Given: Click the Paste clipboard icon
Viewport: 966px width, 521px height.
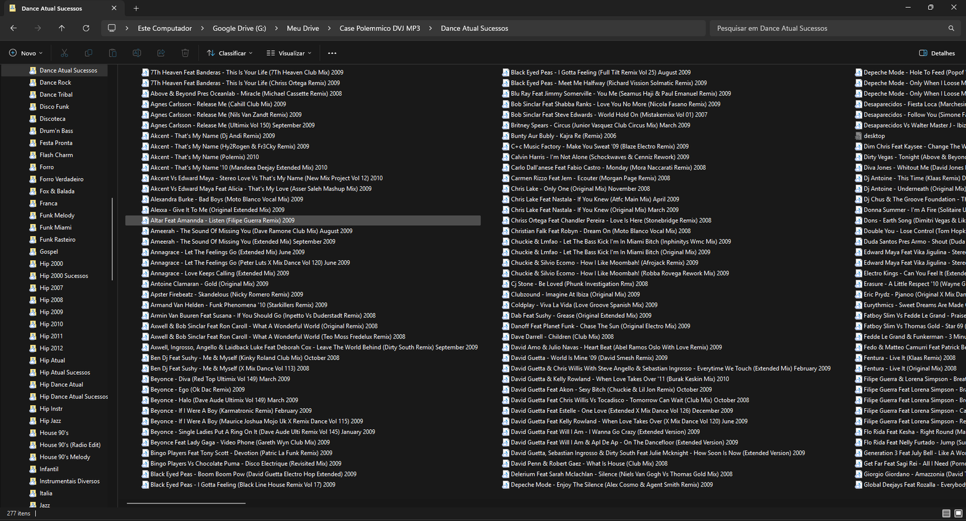Looking at the screenshot, I should click(x=113, y=53).
